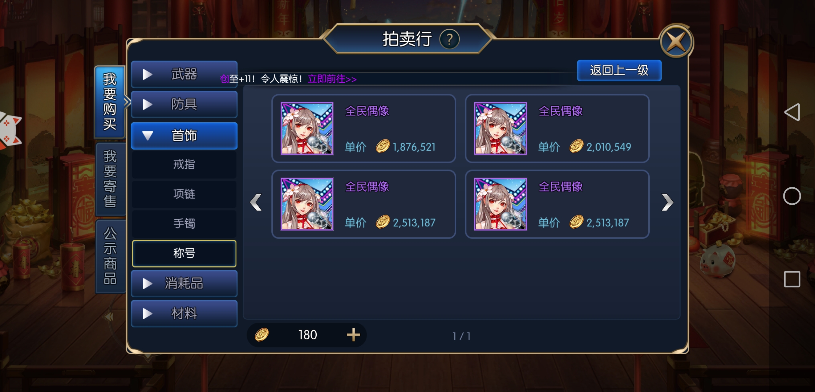Switch to 公示商品 tab
The height and width of the screenshot is (392, 815).
110,256
